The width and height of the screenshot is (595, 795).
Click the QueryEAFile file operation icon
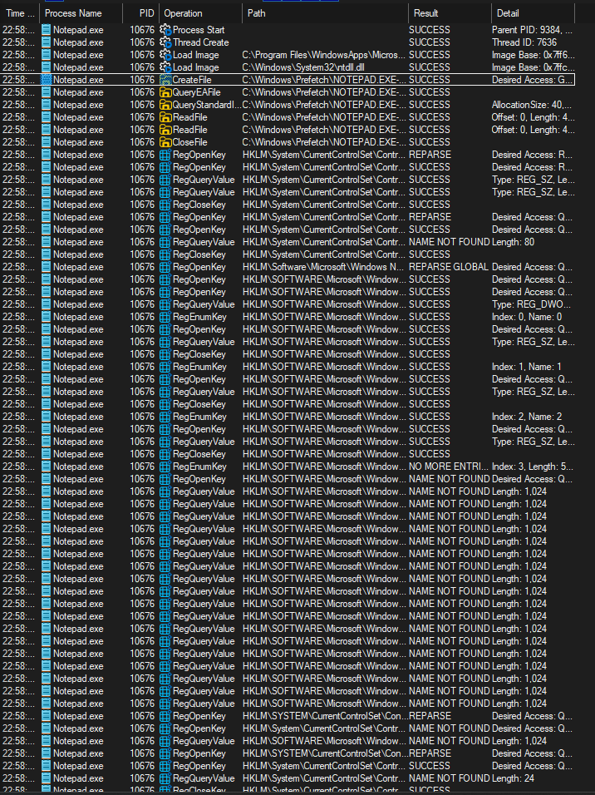coord(165,92)
